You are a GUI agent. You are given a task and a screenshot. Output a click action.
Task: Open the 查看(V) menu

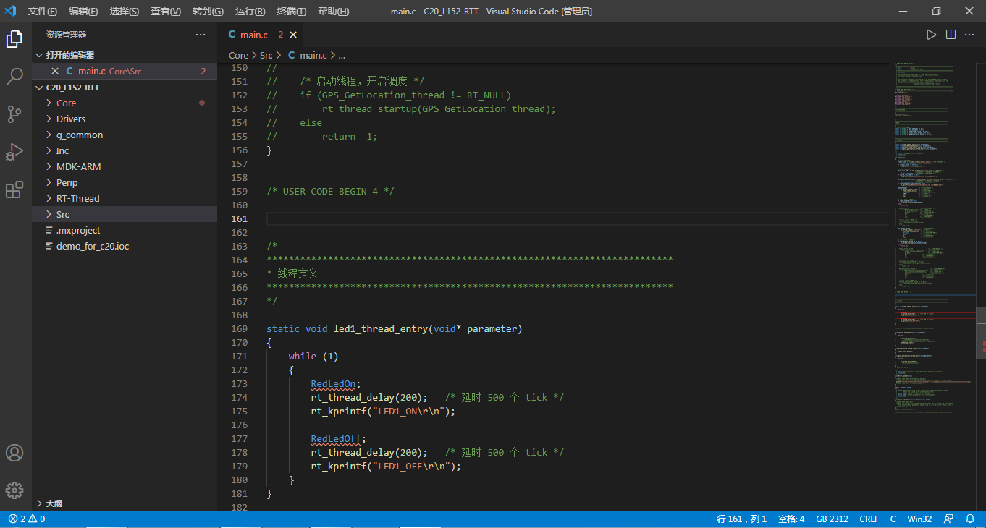pos(166,12)
